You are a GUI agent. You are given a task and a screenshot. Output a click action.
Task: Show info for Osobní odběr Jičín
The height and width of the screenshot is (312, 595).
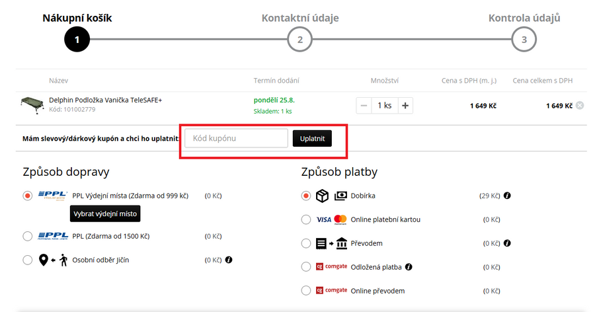229,260
